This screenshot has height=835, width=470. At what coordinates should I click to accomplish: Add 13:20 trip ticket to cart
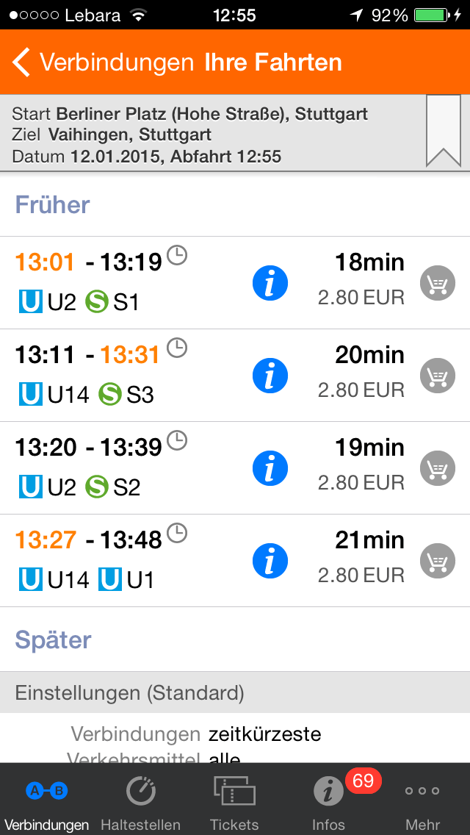pos(437,468)
